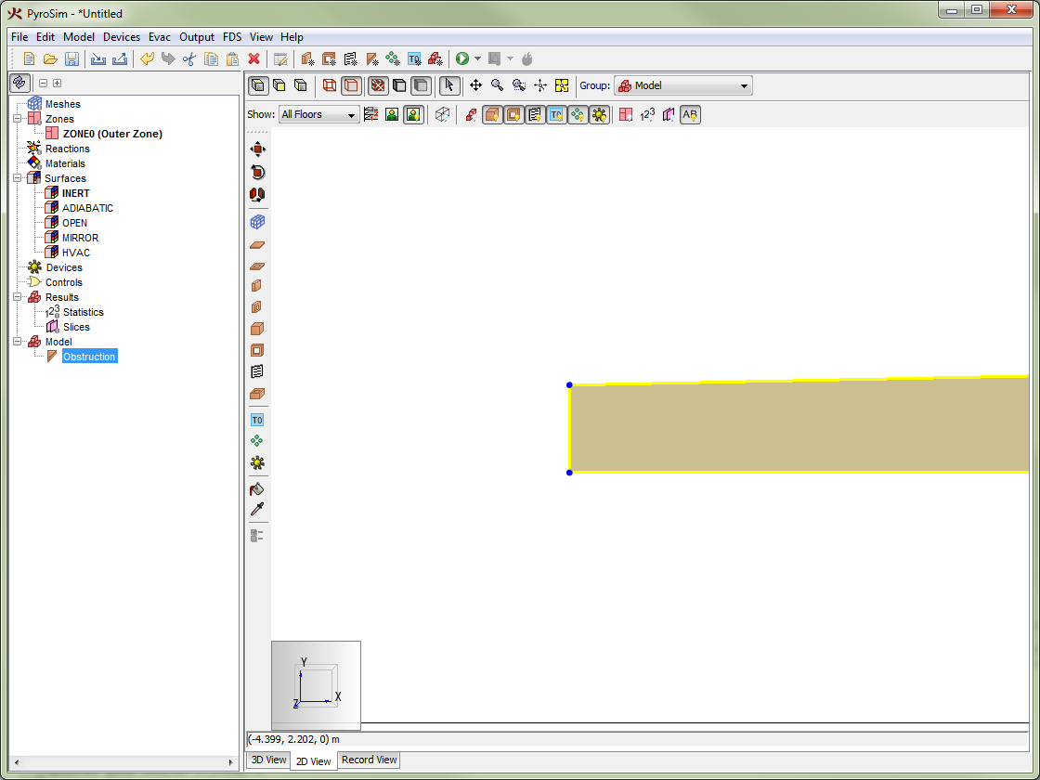Click the mirror object tool in side toolbar
Viewport: 1040px width, 780px height.
[257, 194]
